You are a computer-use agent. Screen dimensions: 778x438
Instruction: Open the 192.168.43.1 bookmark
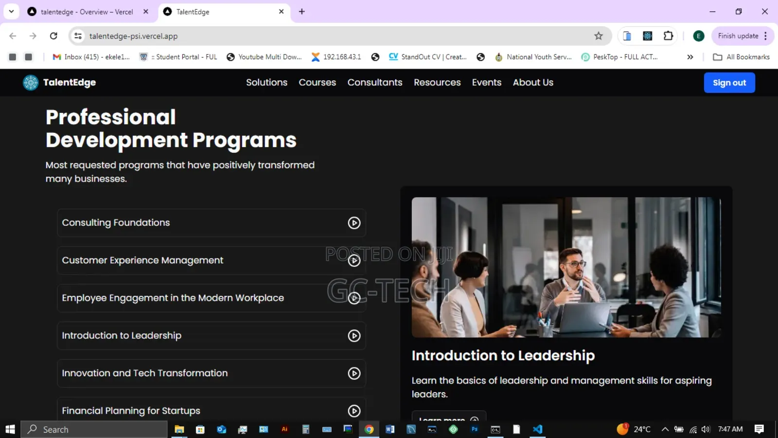point(336,57)
